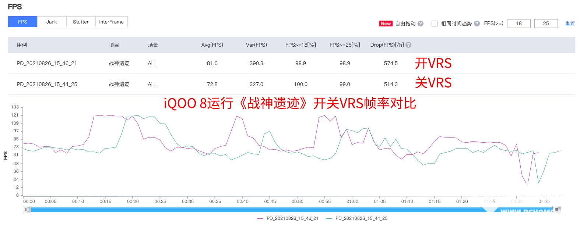Click the Var FPS value 327.0
The height and width of the screenshot is (225, 580).
click(256, 84)
